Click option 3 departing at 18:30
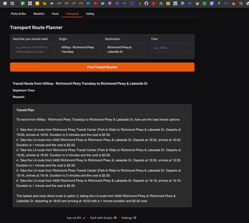This screenshot has height=223, width=249. click(x=98, y=153)
